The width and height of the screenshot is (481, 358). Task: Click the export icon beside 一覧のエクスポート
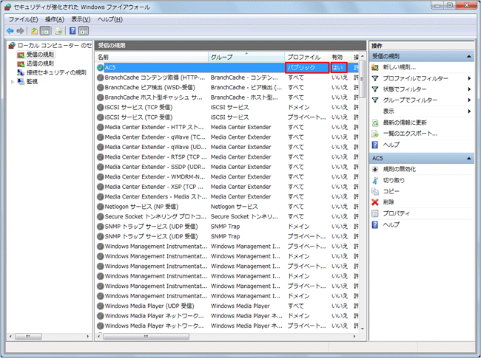[x=375, y=134]
